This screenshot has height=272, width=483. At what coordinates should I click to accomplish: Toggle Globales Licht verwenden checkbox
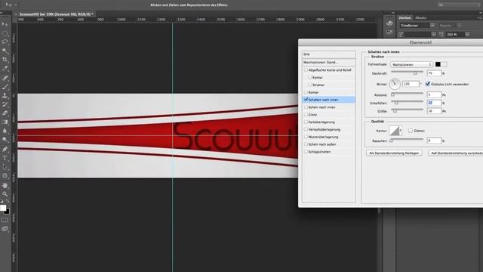[428, 84]
